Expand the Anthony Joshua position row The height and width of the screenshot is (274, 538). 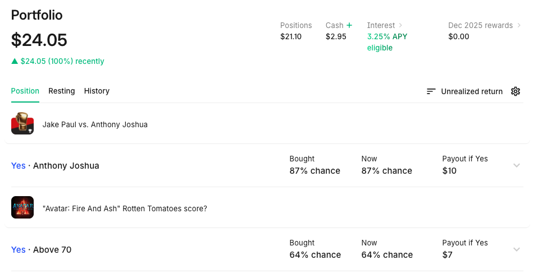[x=517, y=165]
